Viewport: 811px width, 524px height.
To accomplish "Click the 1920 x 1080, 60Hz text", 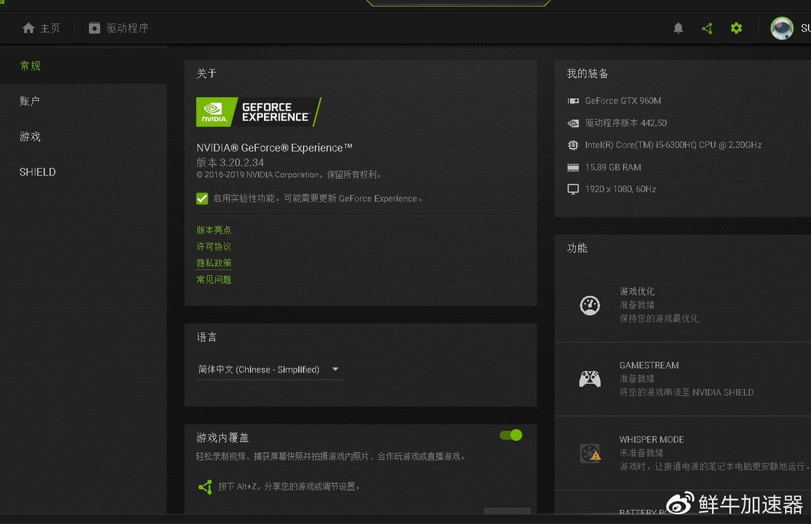I will point(620,189).
